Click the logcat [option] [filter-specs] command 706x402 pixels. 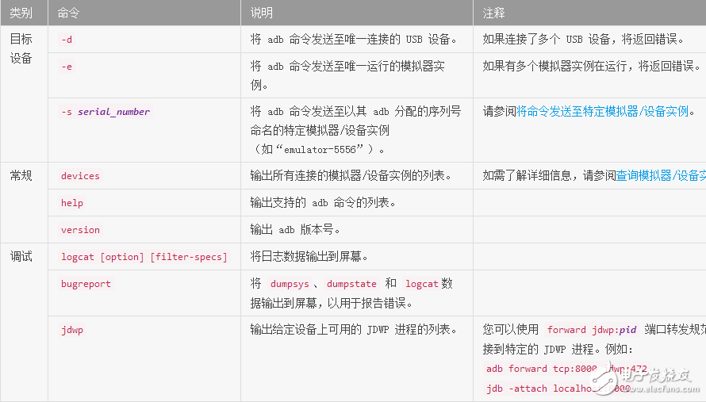[144, 257]
